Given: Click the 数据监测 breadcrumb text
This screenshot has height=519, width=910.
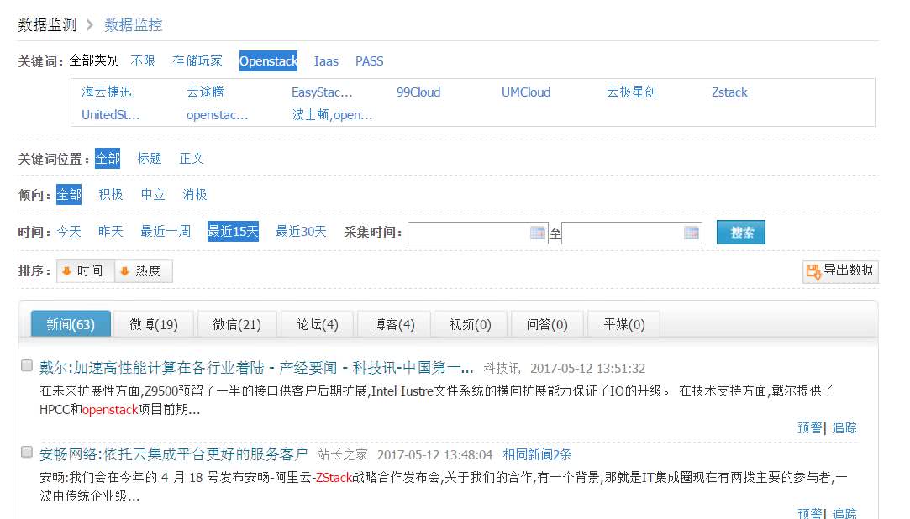Looking at the screenshot, I should point(47,25).
